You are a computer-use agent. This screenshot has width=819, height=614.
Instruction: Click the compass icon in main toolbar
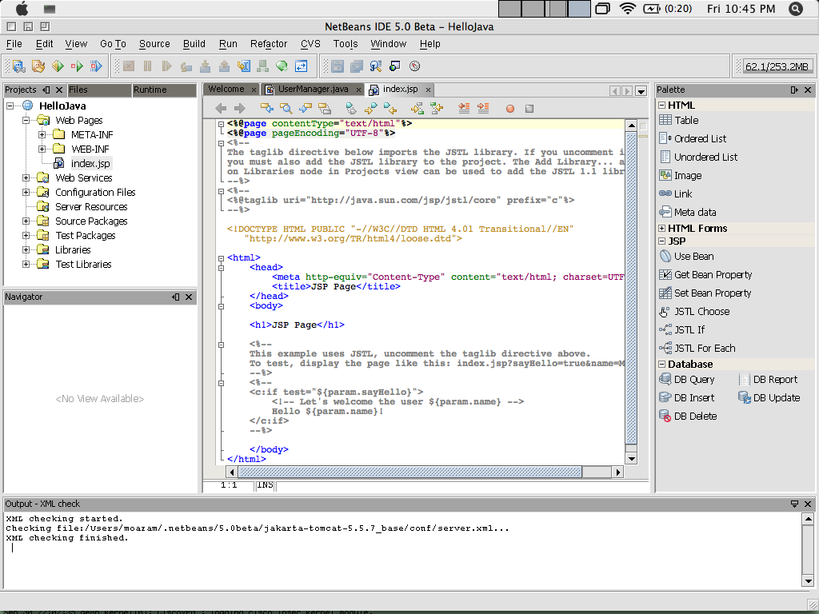point(415,66)
